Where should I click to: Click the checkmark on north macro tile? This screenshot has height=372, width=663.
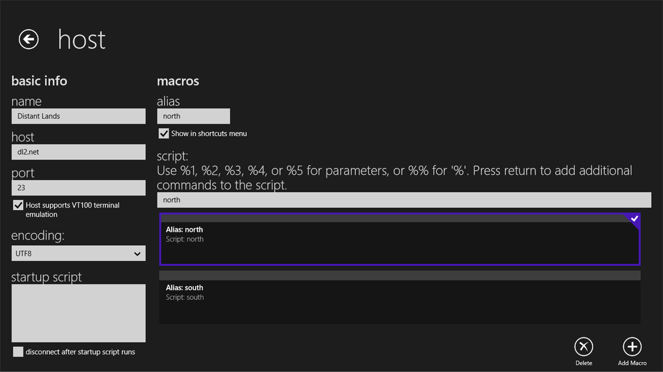point(634,219)
